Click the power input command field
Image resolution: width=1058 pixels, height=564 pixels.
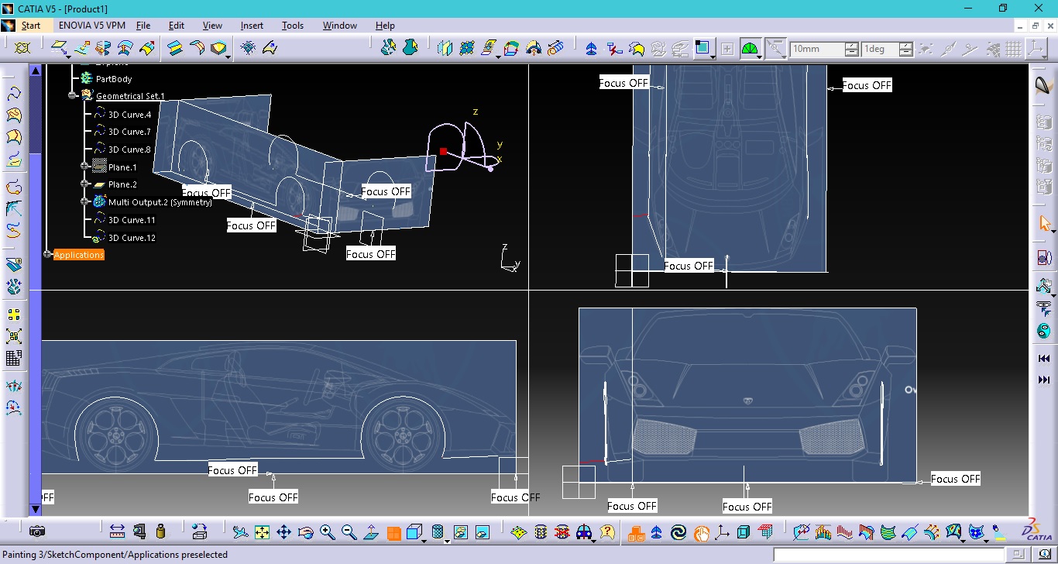click(x=888, y=555)
